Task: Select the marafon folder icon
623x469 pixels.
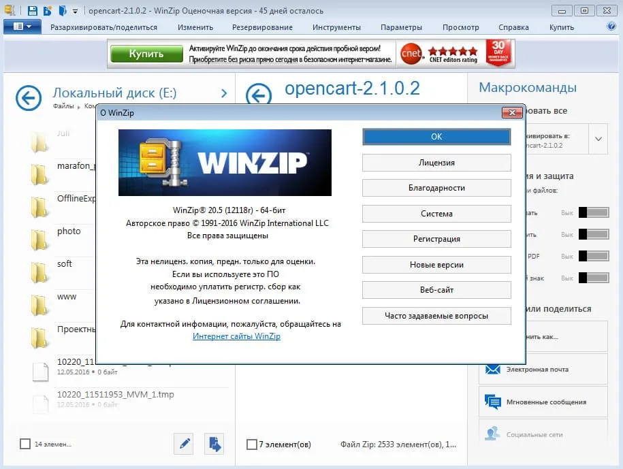Action: point(39,175)
